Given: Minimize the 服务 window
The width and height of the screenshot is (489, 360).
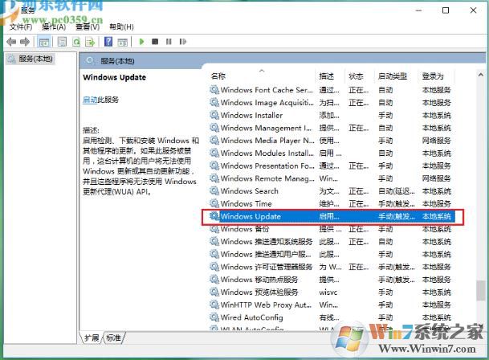Looking at the screenshot, I should tap(418, 10).
